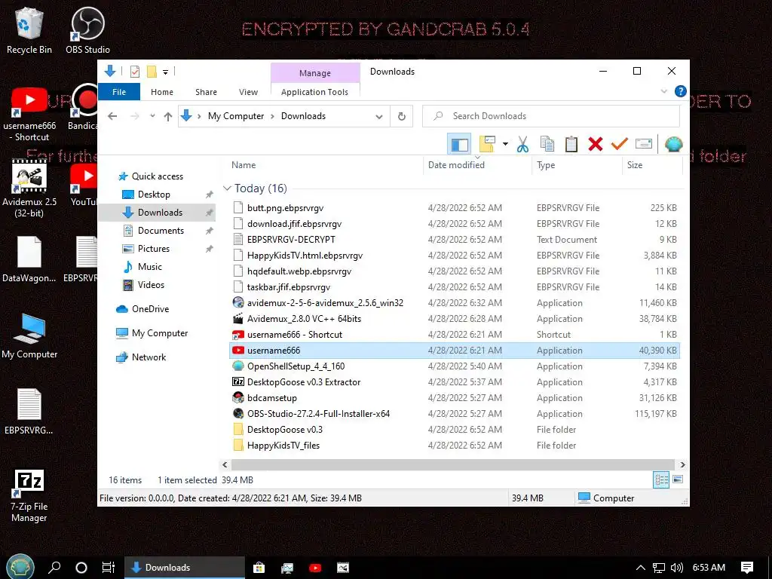Open address bar history dropdown

pos(379,117)
